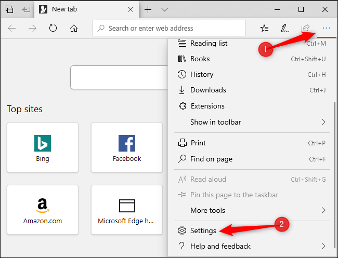Click the Downloads arrow icon
The image size is (338, 258).
181,90
